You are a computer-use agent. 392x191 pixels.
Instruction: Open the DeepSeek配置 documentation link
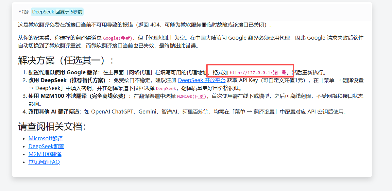(46, 146)
